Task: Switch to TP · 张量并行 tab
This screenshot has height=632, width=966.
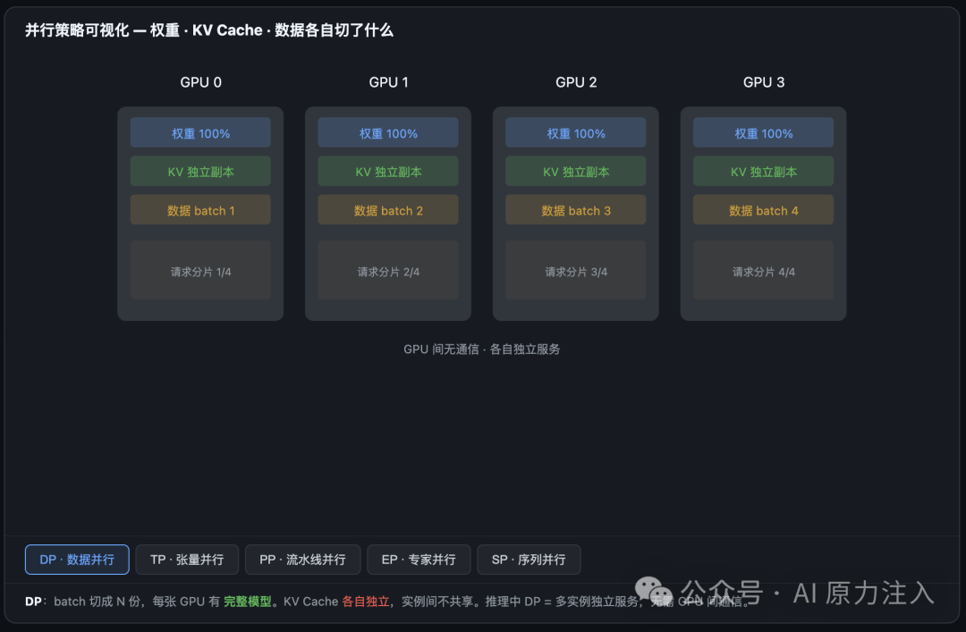Action: point(187,560)
